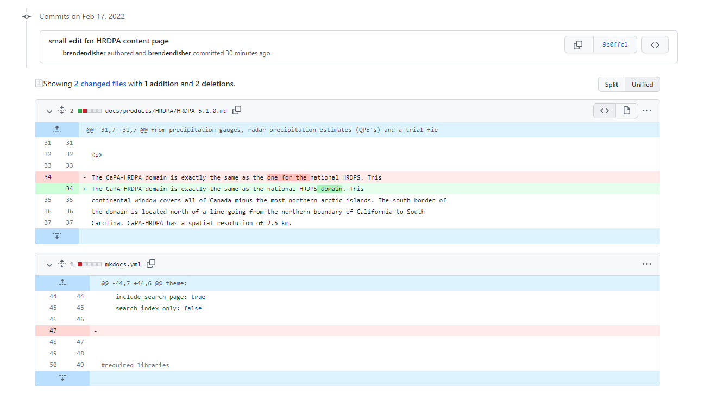Expand all lines in mkdocs.yml
This screenshot has height=414, width=711.
[61, 264]
